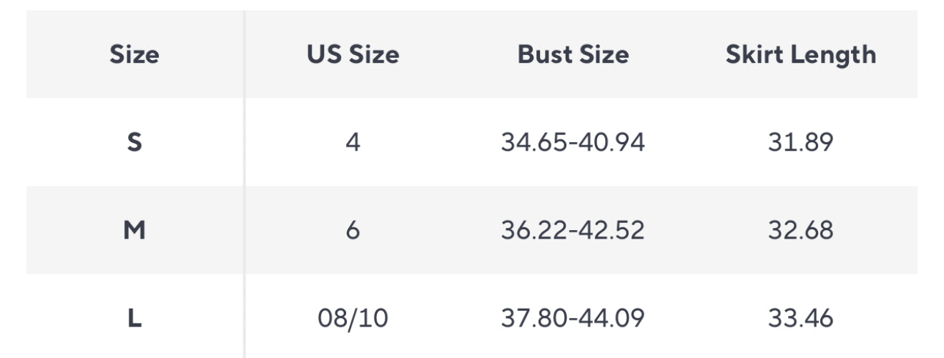Select the M size label cell
The image size is (944, 358).
134,230
